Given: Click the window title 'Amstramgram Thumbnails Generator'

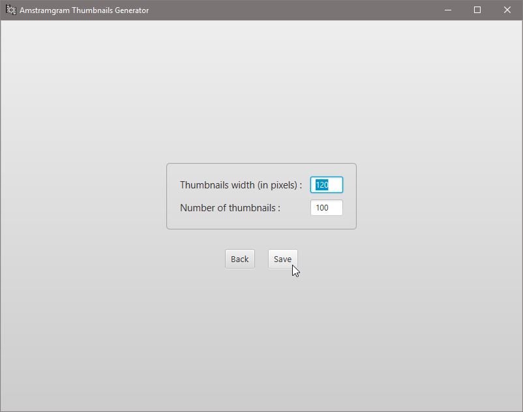Looking at the screenshot, I should [84, 10].
